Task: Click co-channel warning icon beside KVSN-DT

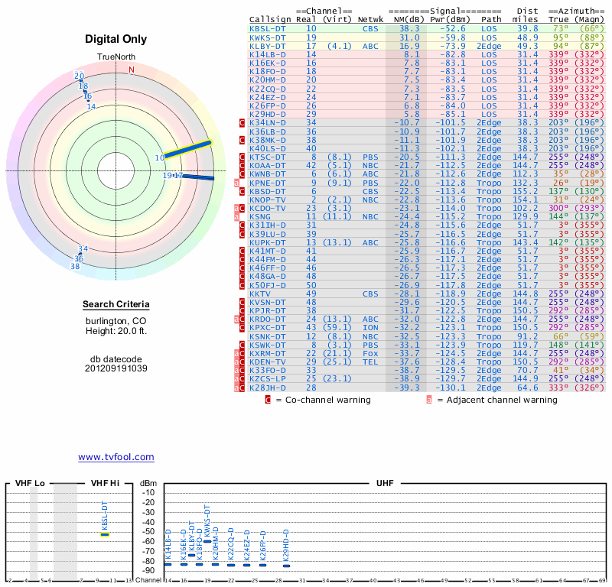Action: (243, 302)
